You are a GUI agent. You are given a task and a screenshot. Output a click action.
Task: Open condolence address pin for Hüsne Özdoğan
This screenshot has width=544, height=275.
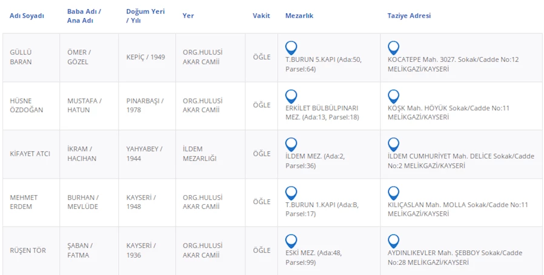393,96
